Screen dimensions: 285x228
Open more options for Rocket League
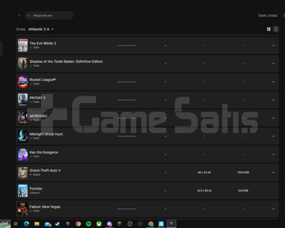click(x=273, y=81)
